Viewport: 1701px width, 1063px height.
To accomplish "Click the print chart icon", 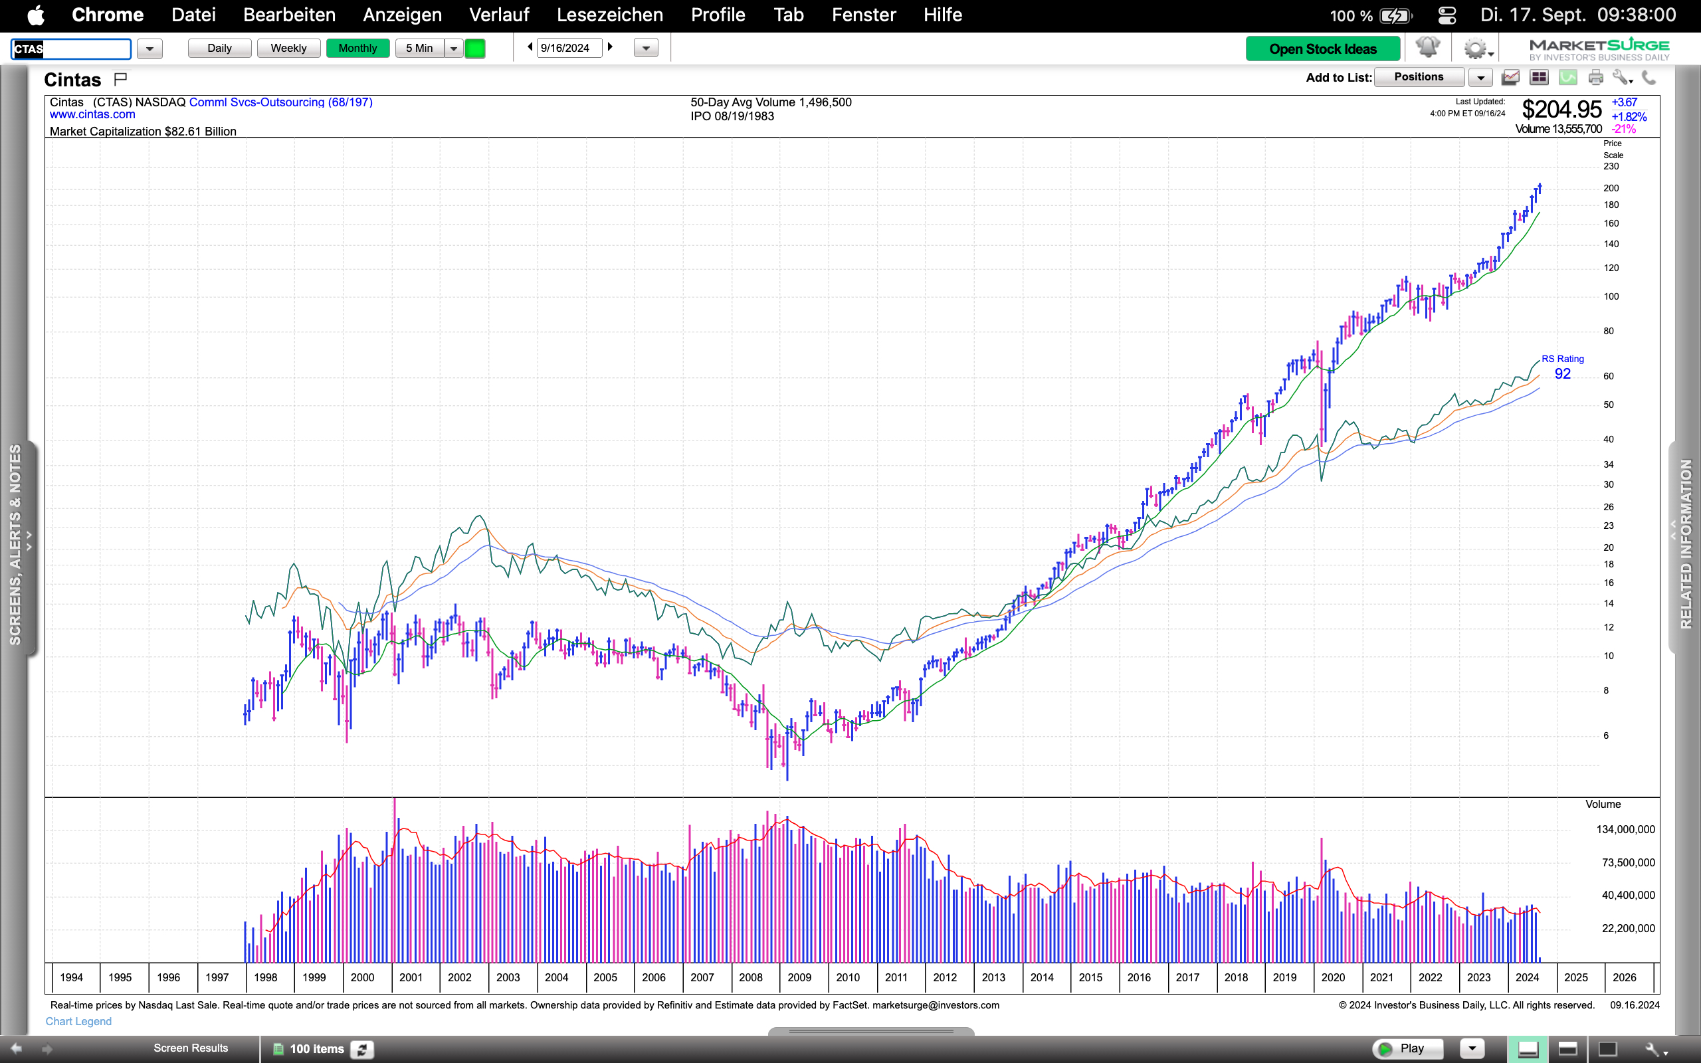I will (1595, 77).
